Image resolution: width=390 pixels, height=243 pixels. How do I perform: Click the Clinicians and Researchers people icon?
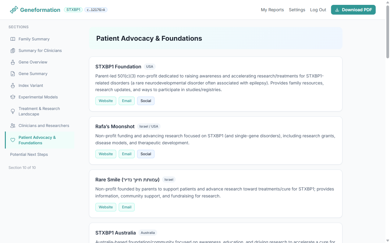click(12, 125)
